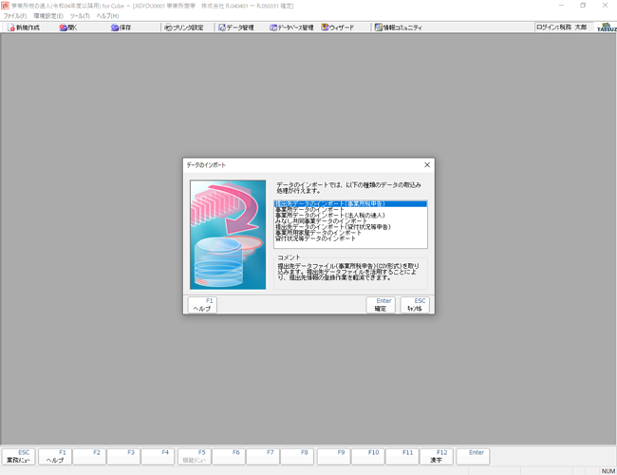Viewport: 617px width, 475px height.
Task: Open 情報コミュニティ from the toolbar
Action: pyautogui.click(x=398, y=28)
